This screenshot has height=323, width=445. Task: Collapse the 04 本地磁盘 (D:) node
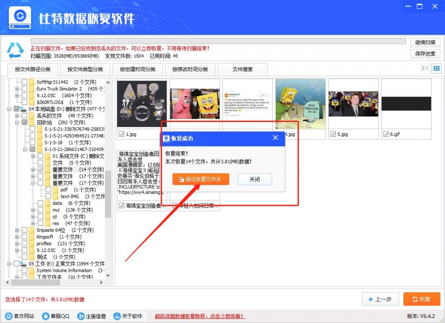9,109
